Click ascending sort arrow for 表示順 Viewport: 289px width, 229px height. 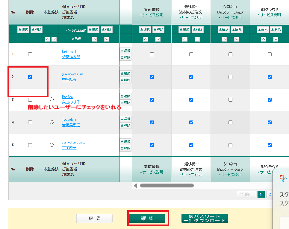pyautogui.click(x=94, y=39)
